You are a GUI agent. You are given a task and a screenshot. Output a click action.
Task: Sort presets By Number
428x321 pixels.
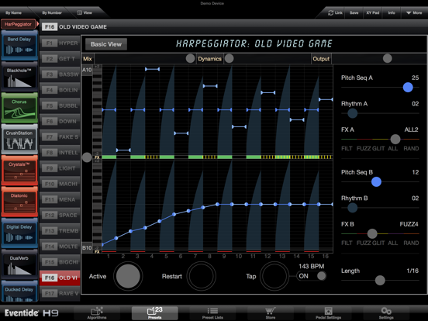point(52,13)
